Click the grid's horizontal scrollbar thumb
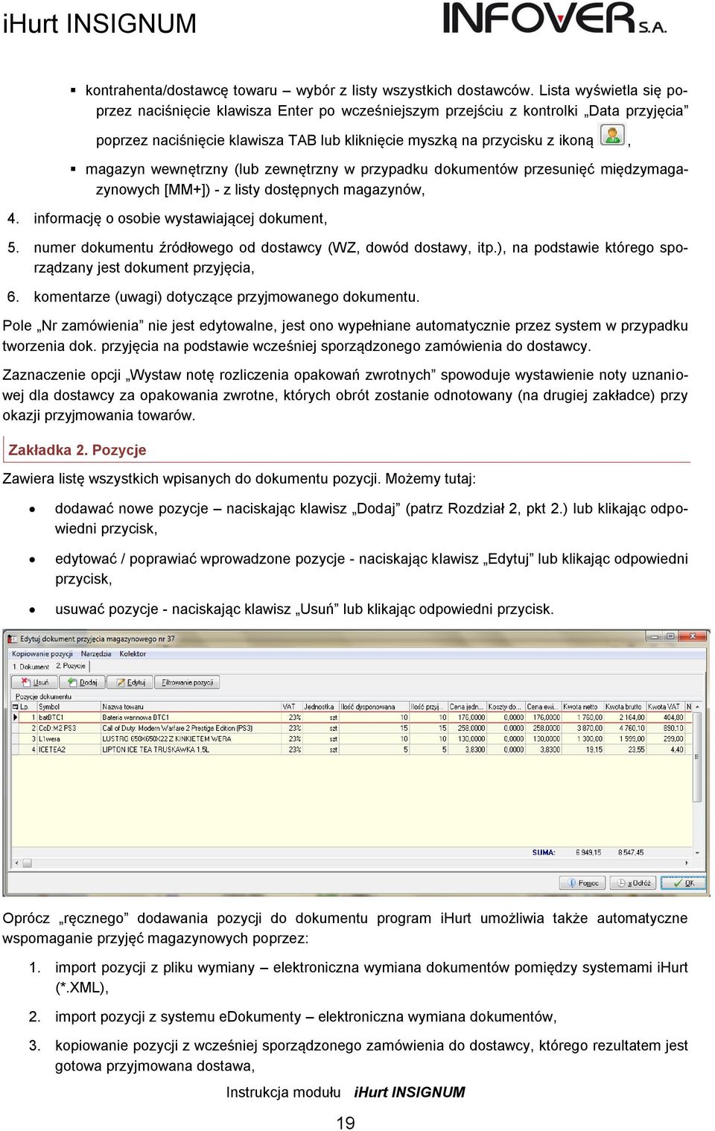Viewport: 715px width, 1131px height. tap(27, 864)
